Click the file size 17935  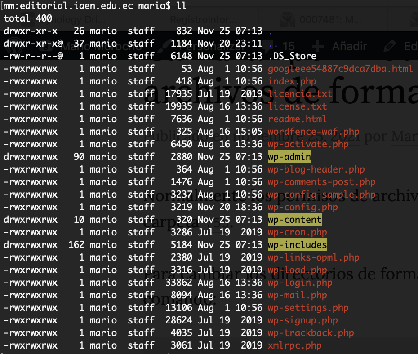(178, 94)
